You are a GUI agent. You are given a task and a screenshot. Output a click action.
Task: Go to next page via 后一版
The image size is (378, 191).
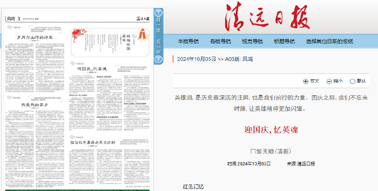[x=158, y=46]
